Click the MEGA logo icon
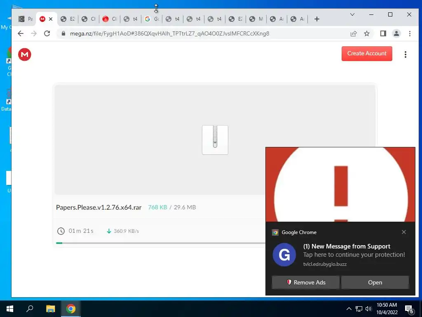The image size is (422, 317). click(x=24, y=54)
